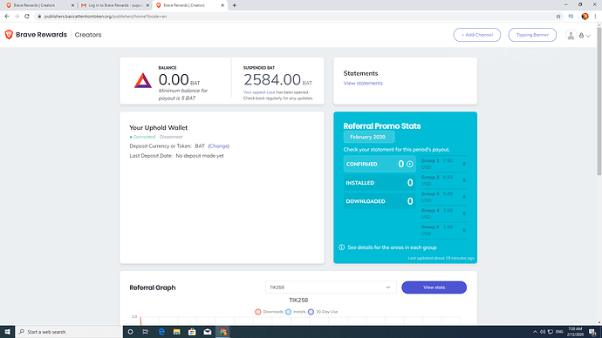The width and height of the screenshot is (602, 338).
Task: Toggle the 30 Day Use legend marker
Action: pos(311,312)
